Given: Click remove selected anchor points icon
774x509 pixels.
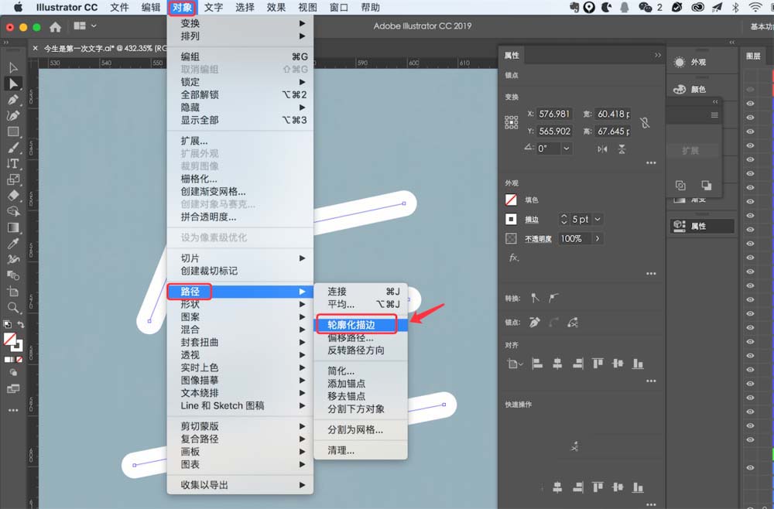Looking at the screenshot, I should tap(535, 323).
